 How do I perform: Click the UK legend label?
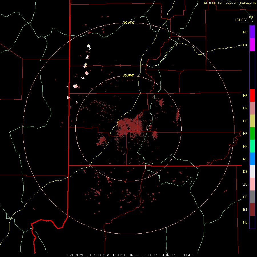tap(245, 45)
